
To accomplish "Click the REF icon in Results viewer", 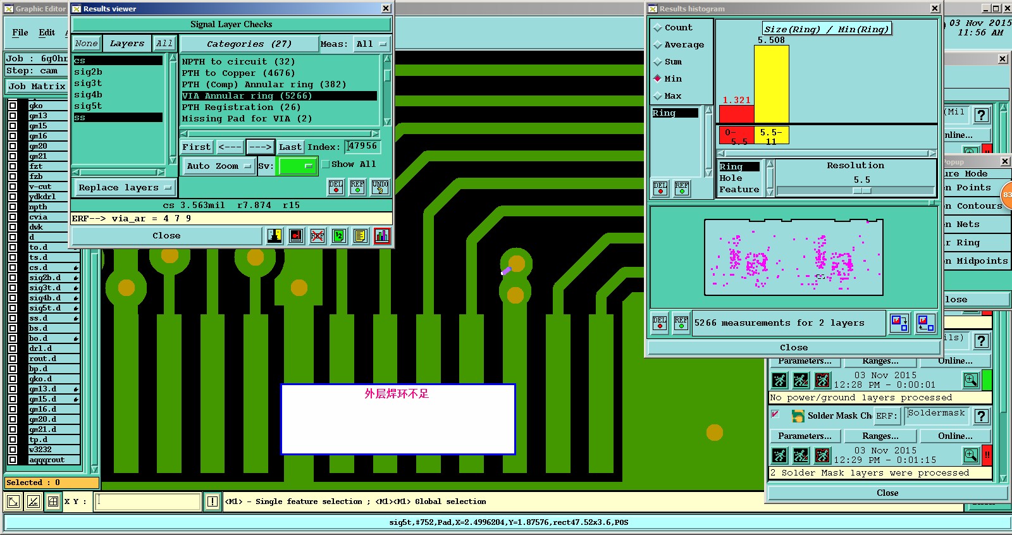I will [357, 187].
